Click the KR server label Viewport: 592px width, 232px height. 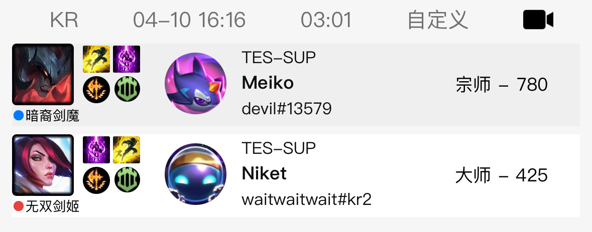point(64,20)
